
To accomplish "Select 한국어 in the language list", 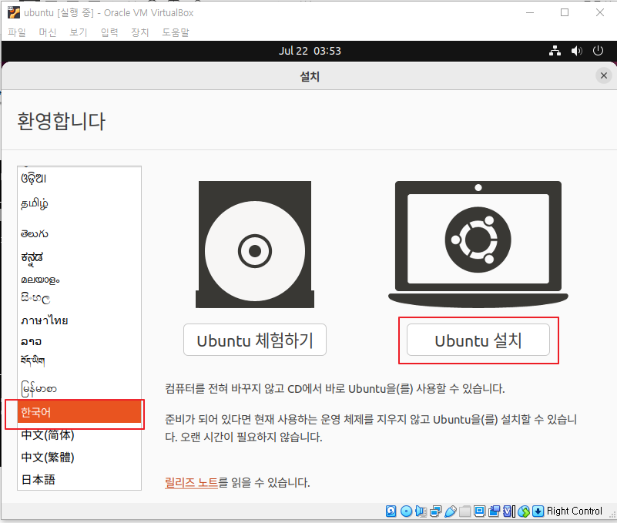I will [79, 412].
